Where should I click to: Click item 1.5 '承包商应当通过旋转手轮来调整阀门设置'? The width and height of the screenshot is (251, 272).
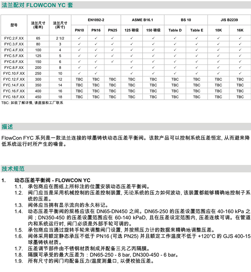pyautogui.click(x=121, y=230)
